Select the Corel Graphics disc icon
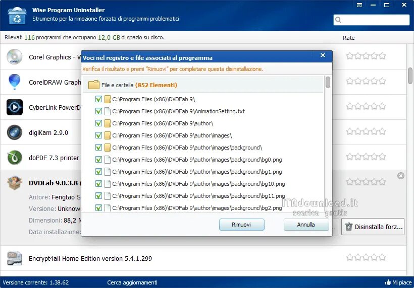The width and height of the screenshot is (414, 288). [15, 57]
